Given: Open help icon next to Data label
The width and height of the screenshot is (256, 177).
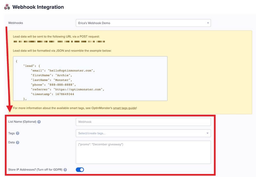Looking at the screenshot, I should 18,143.
